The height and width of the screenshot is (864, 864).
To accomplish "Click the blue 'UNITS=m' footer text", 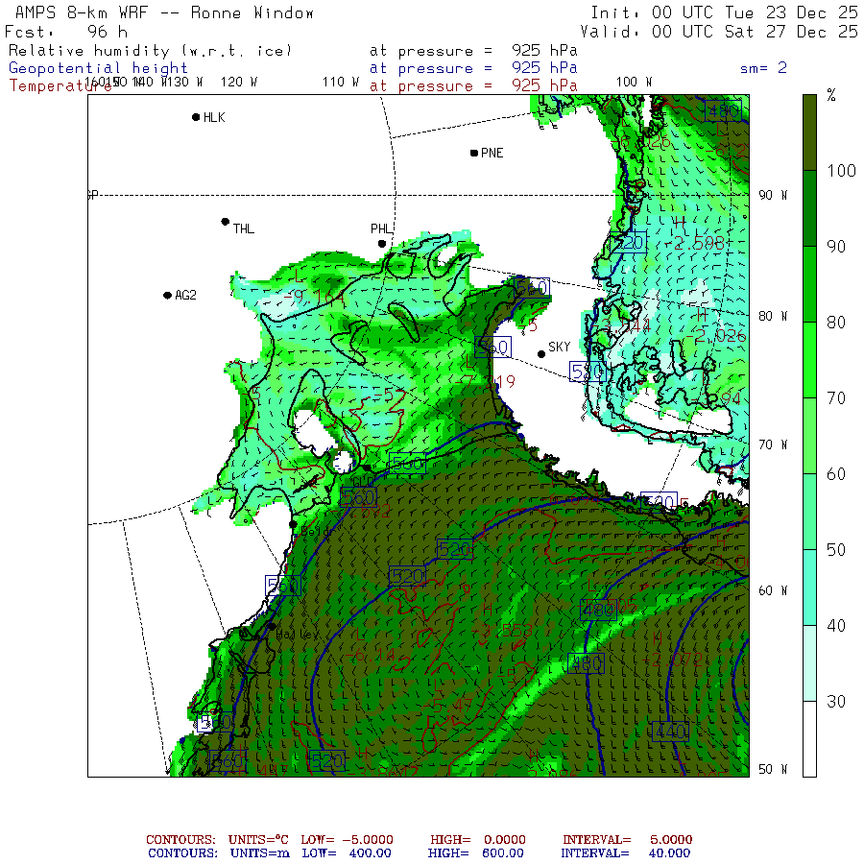I will pos(259,853).
